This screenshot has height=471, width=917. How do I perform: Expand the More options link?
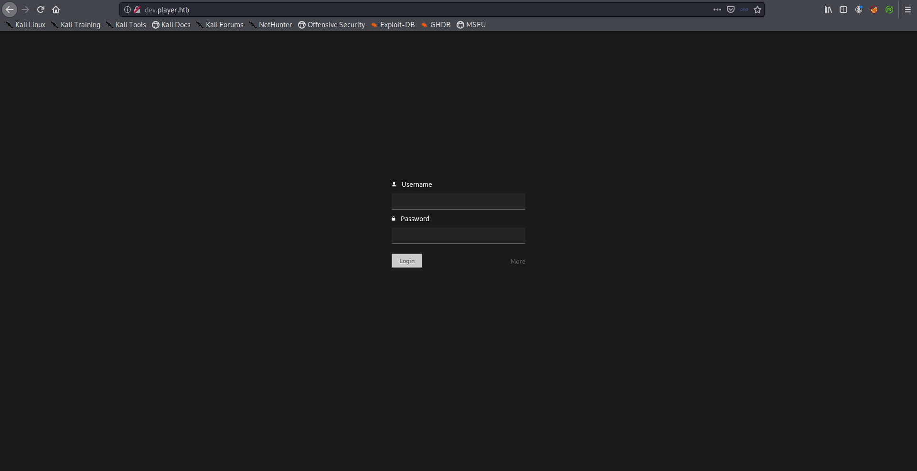518,261
